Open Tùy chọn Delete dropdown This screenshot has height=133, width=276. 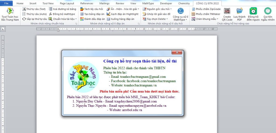pos(155,19)
